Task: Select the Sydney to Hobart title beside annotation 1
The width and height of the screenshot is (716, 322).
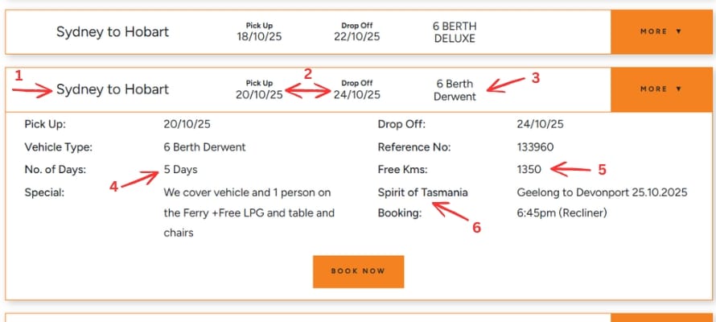Action: click(113, 89)
